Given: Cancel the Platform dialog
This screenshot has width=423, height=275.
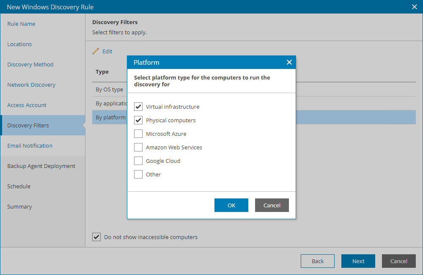Looking at the screenshot, I should [x=272, y=205].
